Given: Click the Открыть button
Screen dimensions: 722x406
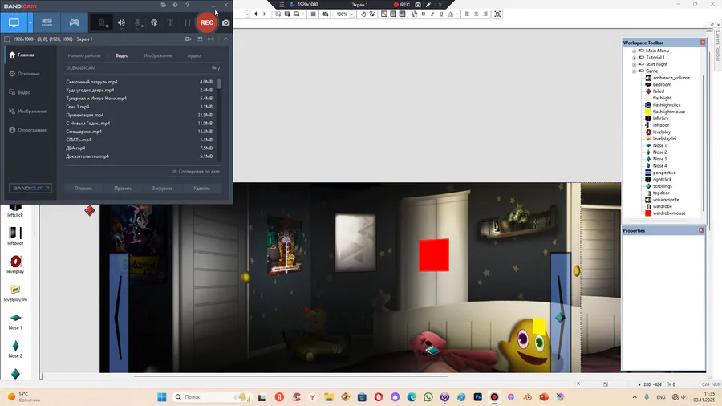Looking at the screenshot, I should (x=83, y=189).
